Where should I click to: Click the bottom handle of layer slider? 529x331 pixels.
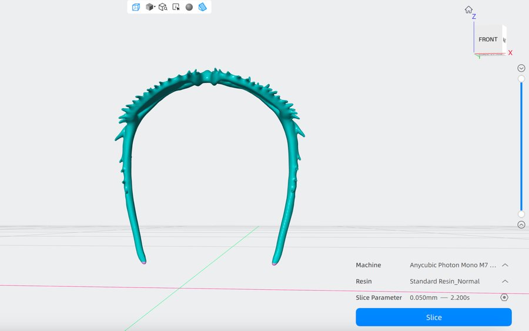(x=521, y=214)
